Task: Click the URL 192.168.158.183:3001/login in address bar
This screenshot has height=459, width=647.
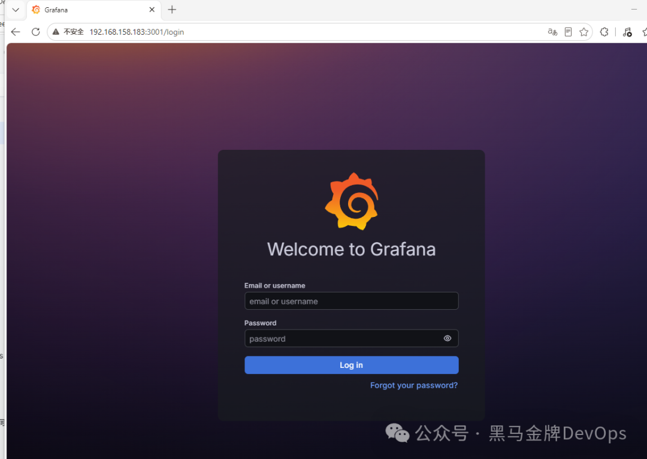Action: click(137, 32)
